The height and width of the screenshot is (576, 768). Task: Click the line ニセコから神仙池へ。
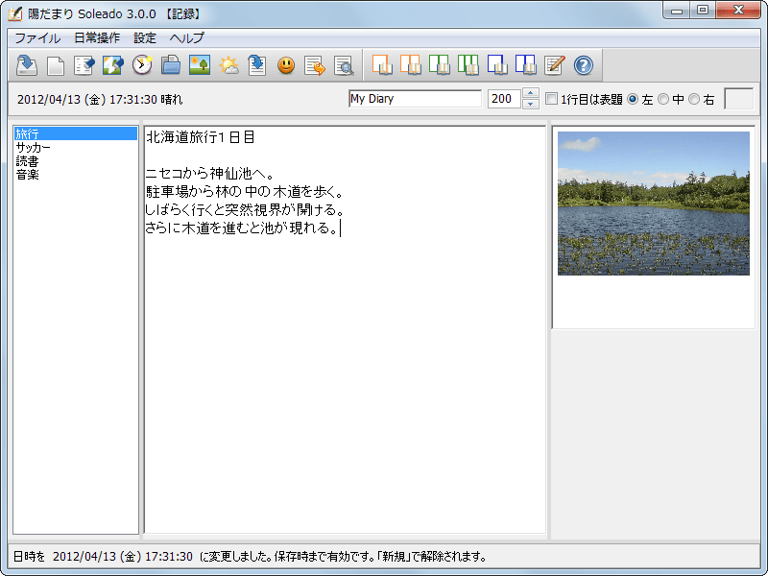[x=209, y=174]
